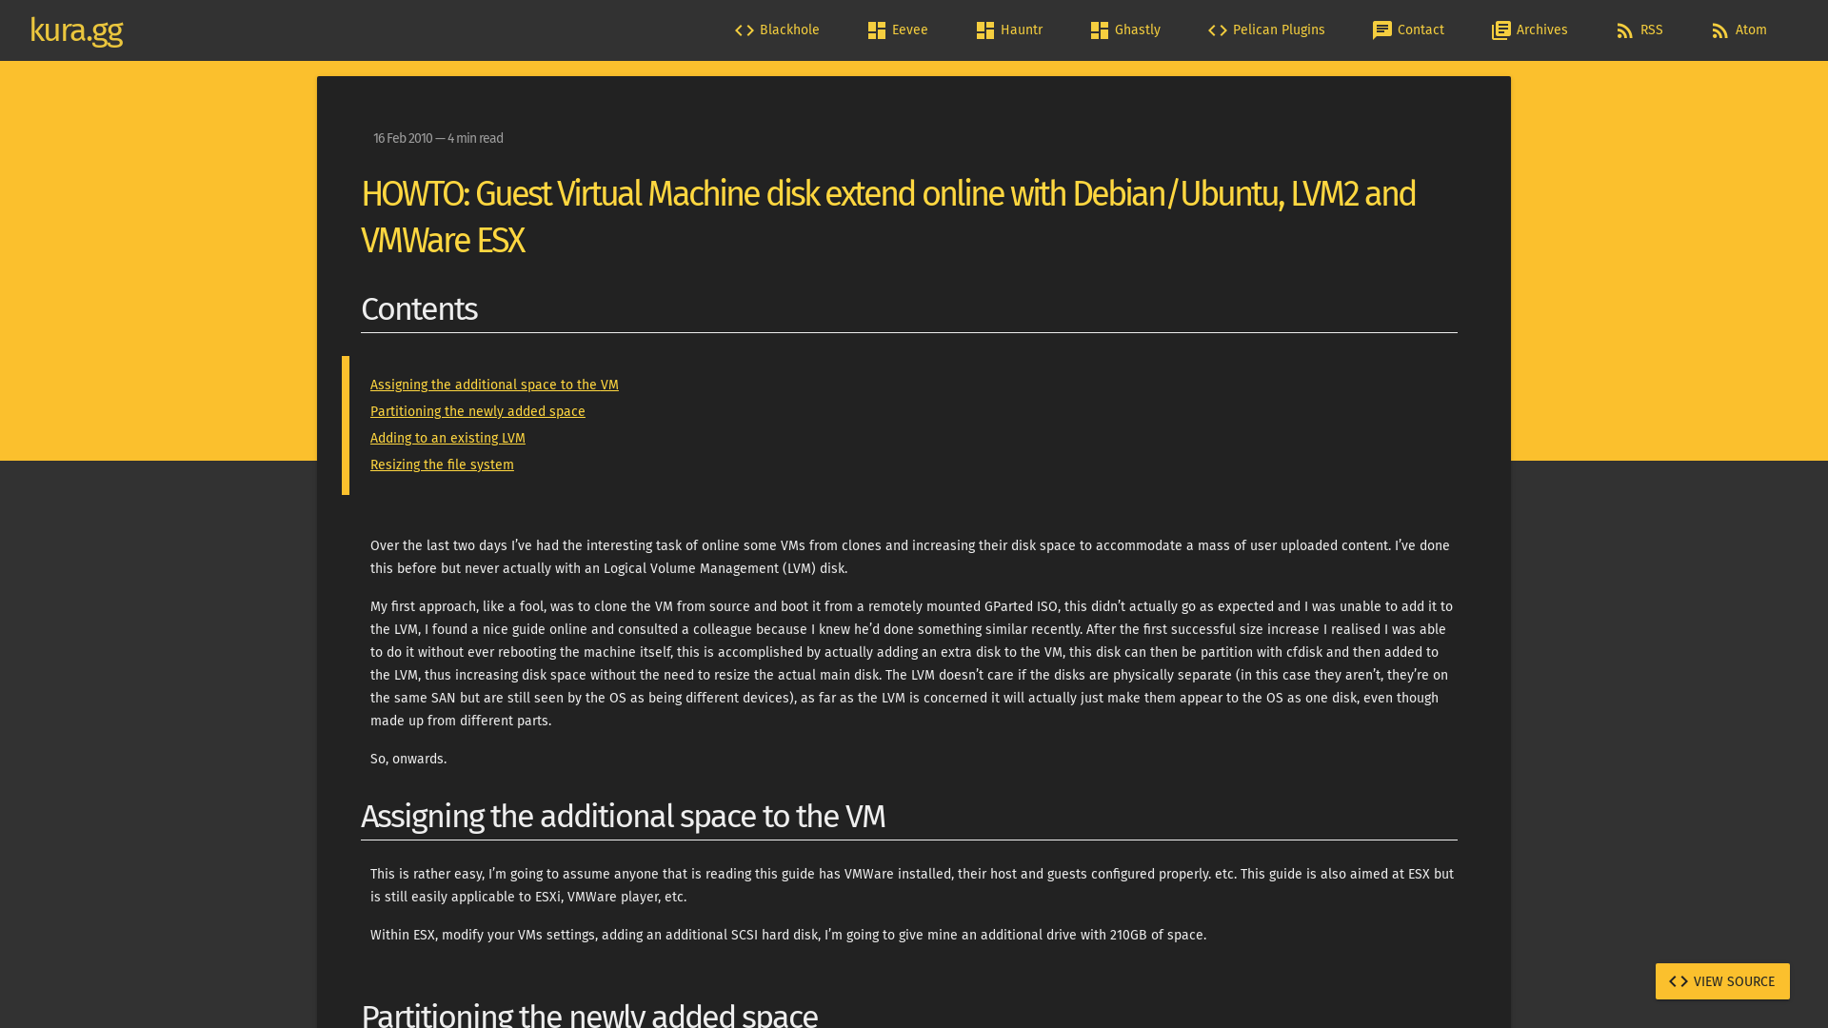Screen dimensions: 1828x1028
Task: Follow the 'Partitioning the newly added space' link
Action: point(477,411)
